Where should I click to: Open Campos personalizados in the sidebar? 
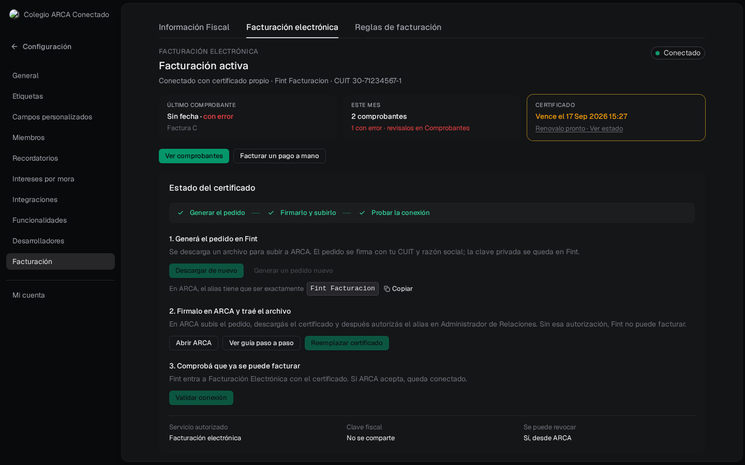pyautogui.click(x=61, y=117)
